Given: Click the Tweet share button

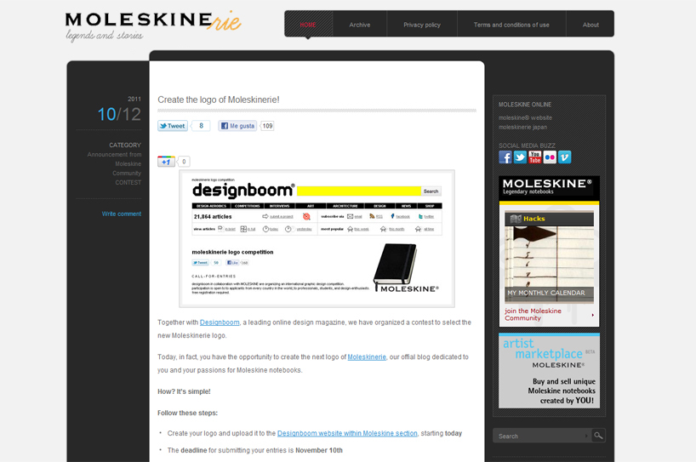Looking at the screenshot, I should point(173,126).
